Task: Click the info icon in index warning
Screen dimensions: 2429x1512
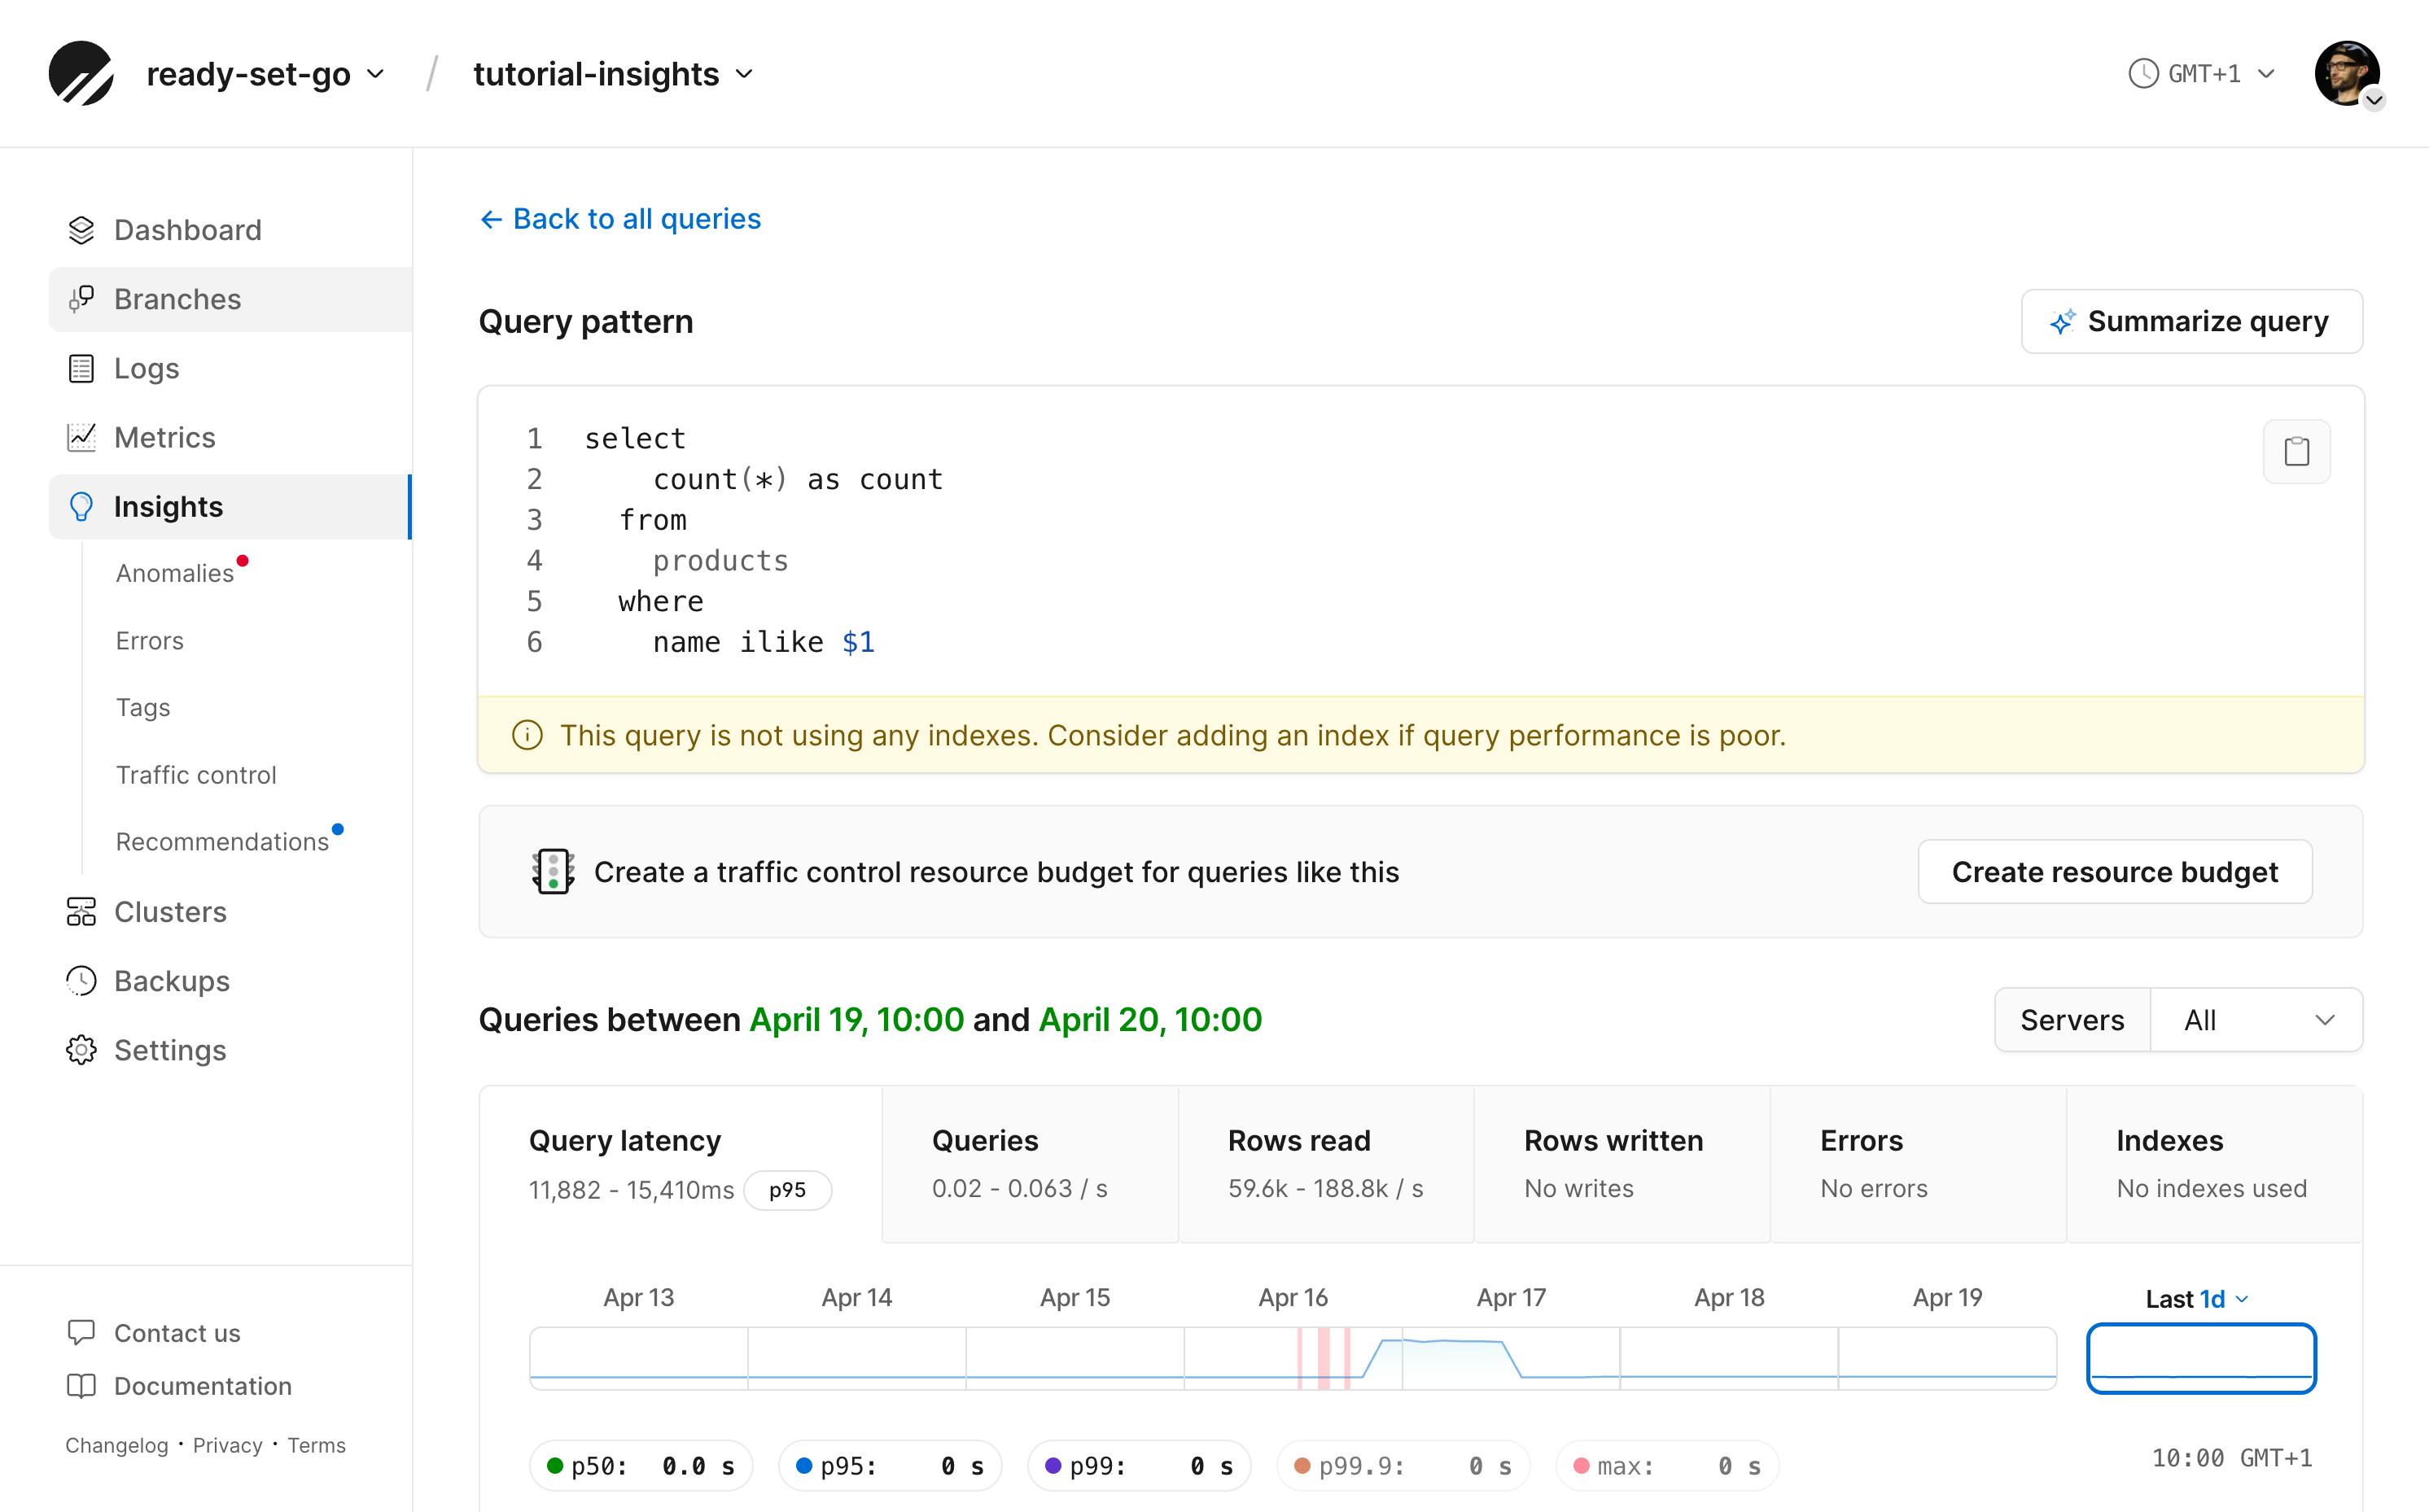Action: pyautogui.click(x=527, y=735)
